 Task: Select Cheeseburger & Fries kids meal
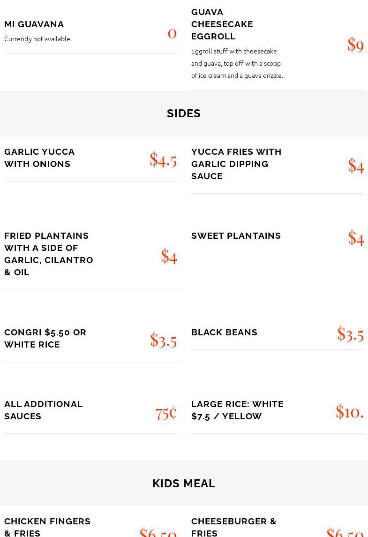(x=233, y=527)
